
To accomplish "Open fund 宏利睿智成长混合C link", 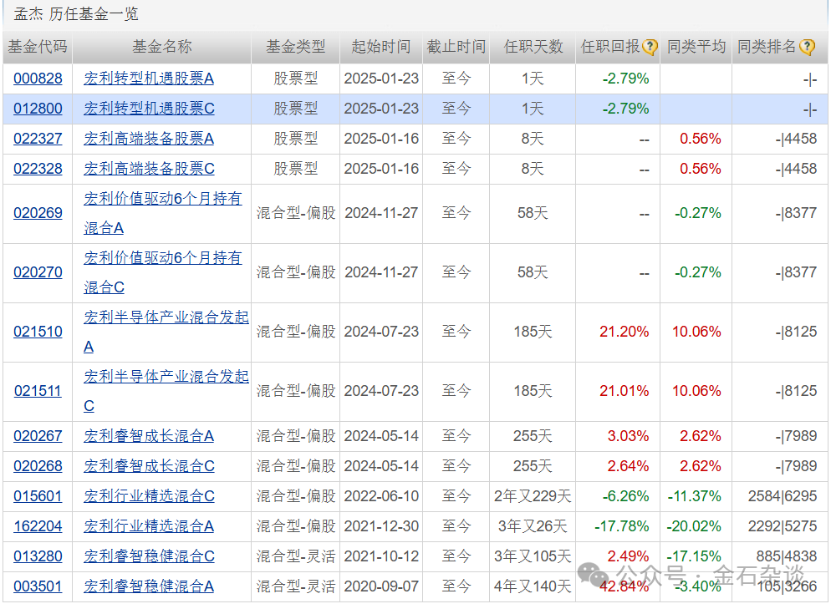I will 149,466.
